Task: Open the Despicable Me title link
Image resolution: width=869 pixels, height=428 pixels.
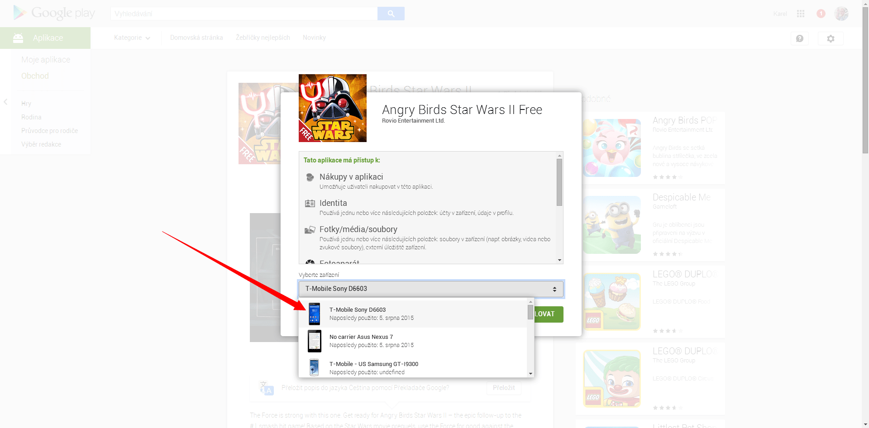Action: 681,197
